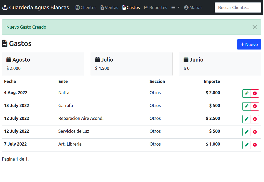The image size is (264, 182).
Task: Open the hamburger menu dropdown
Action: 176,7
